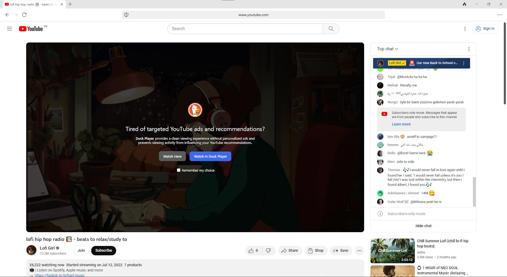The image size is (507, 277).
Task: Open the Chill Summer Lofi video thumbnail
Action: [x=393, y=251]
